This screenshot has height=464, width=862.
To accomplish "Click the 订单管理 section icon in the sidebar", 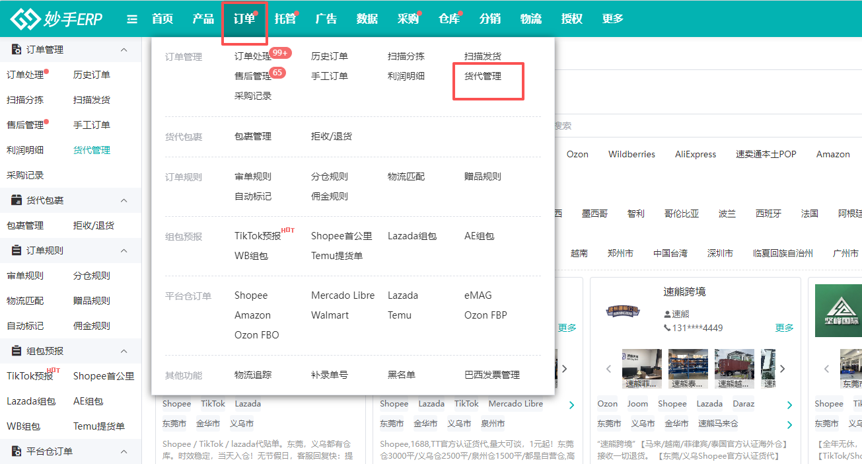I will (x=17, y=50).
